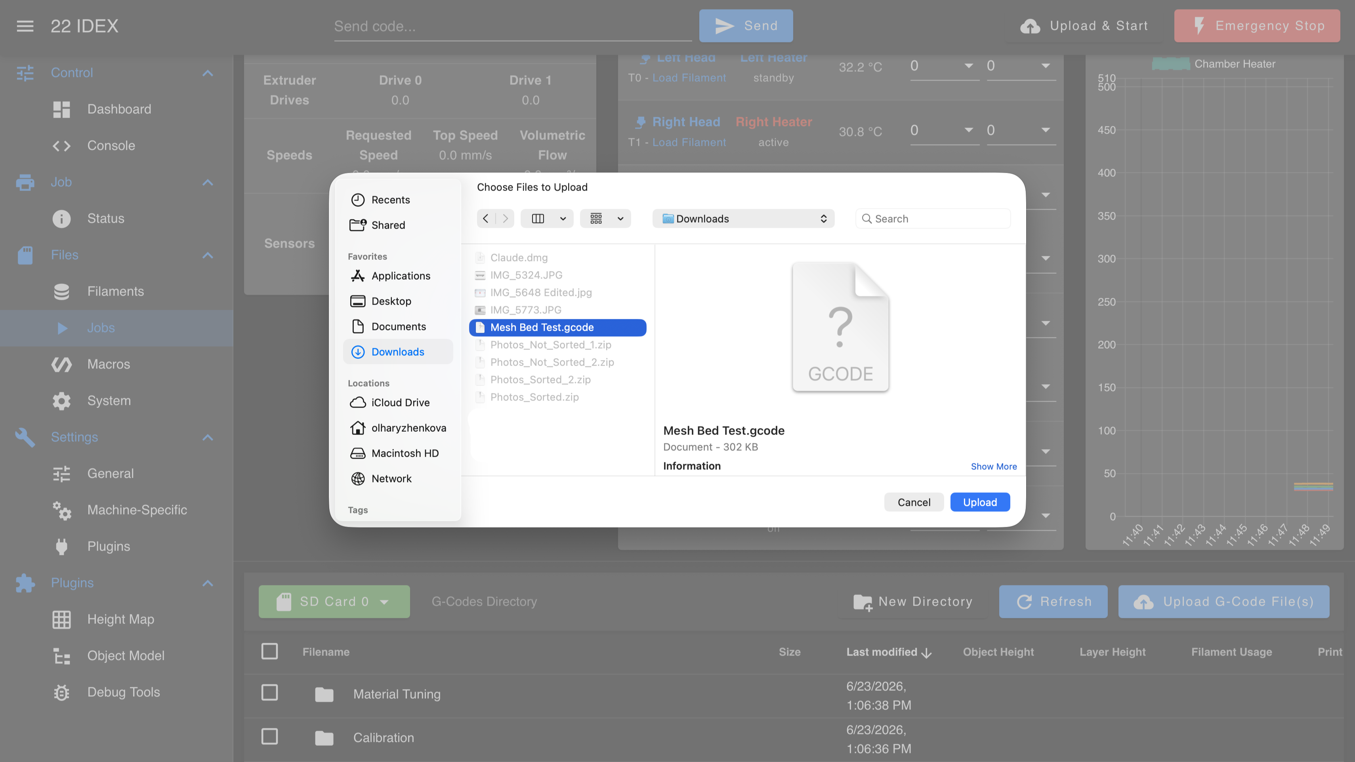
Task: Collapse the Settings section chevron
Action: tap(208, 438)
